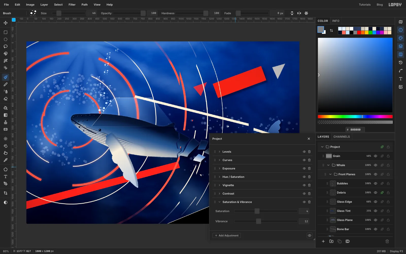The height and width of the screenshot is (254, 406).
Task: Add a new layer with plus icon
Action: 323,241
